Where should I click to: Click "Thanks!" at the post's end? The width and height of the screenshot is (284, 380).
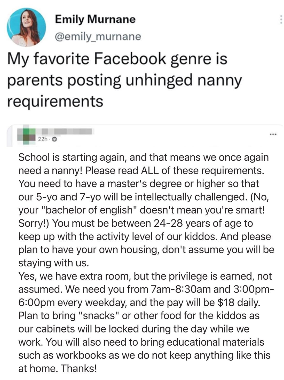coord(78,368)
